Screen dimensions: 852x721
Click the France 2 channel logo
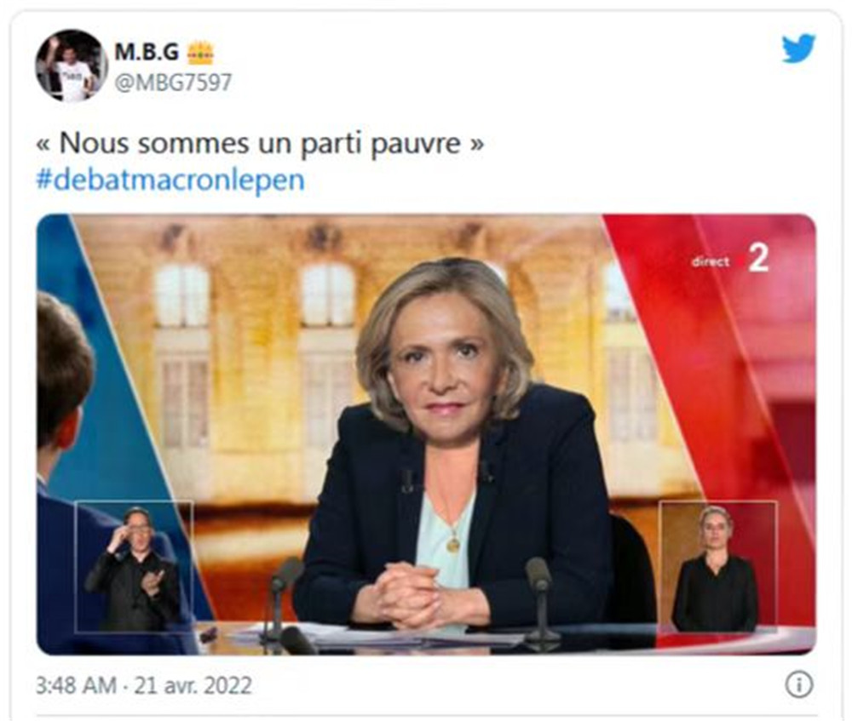point(757,258)
